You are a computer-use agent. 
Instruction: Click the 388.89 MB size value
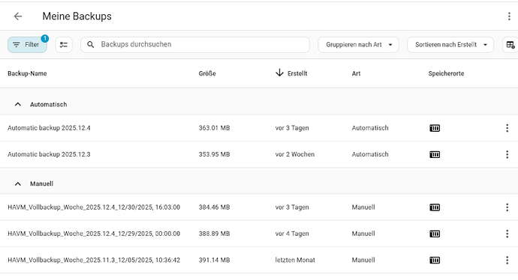point(214,234)
